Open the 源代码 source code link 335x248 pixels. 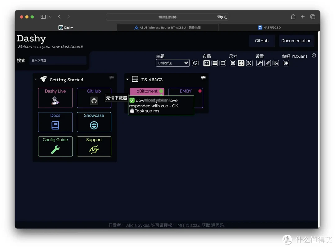pyautogui.click(x=217, y=225)
